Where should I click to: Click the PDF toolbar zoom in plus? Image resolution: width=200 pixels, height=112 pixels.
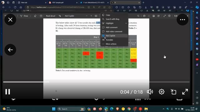coord(91,16)
